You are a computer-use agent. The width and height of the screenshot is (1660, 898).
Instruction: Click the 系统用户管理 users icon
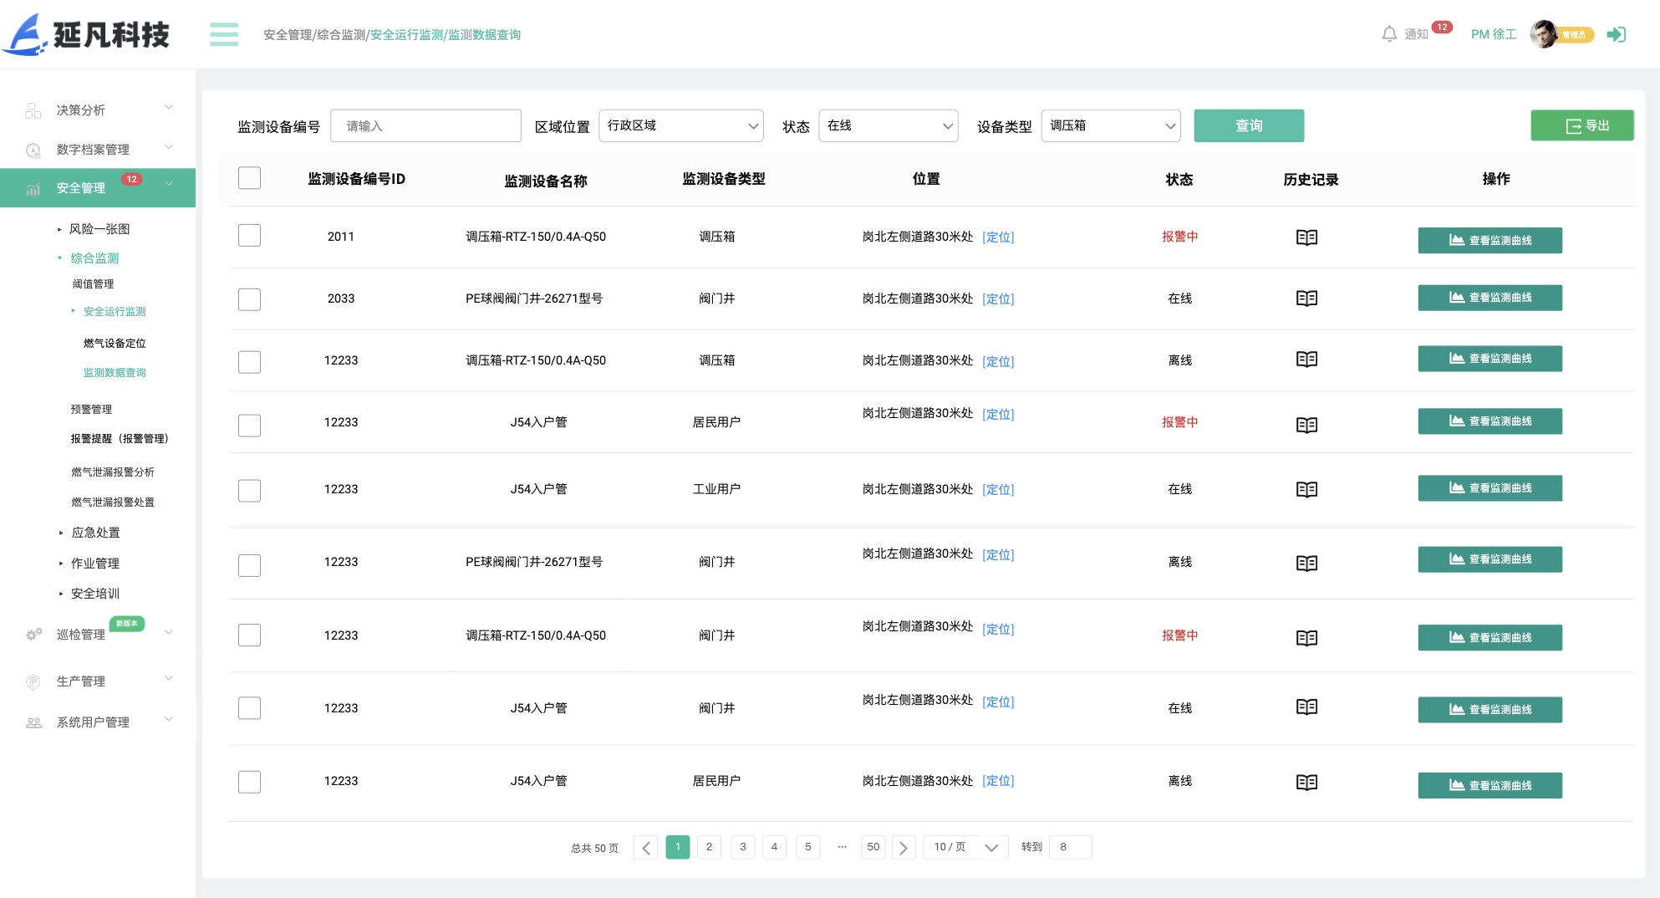[33, 722]
